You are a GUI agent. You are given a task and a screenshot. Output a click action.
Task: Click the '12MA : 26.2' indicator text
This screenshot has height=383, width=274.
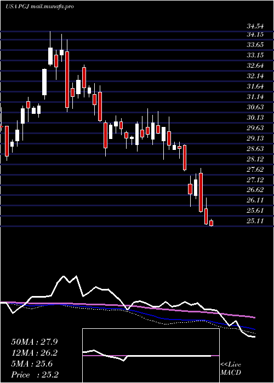pos(35,353)
